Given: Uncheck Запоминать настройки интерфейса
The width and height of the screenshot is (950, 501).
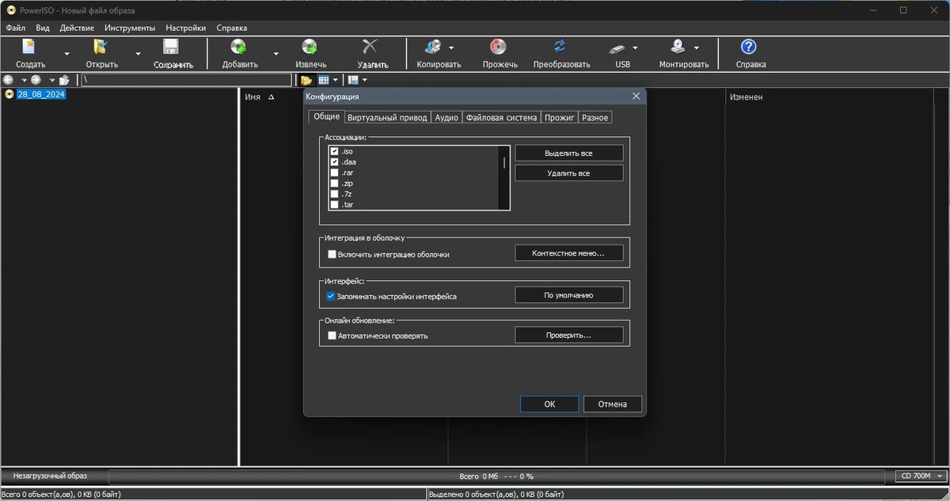Looking at the screenshot, I should pos(332,297).
